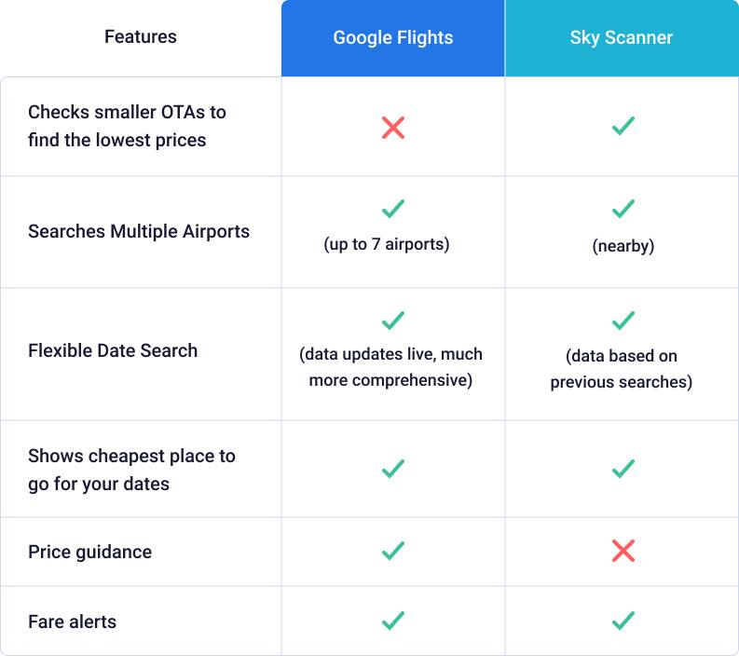The width and height of the screenshot is (739, 656).
Task: Click Sky Scanner checkmark for smaller OTAs
Action: point(623,127)
